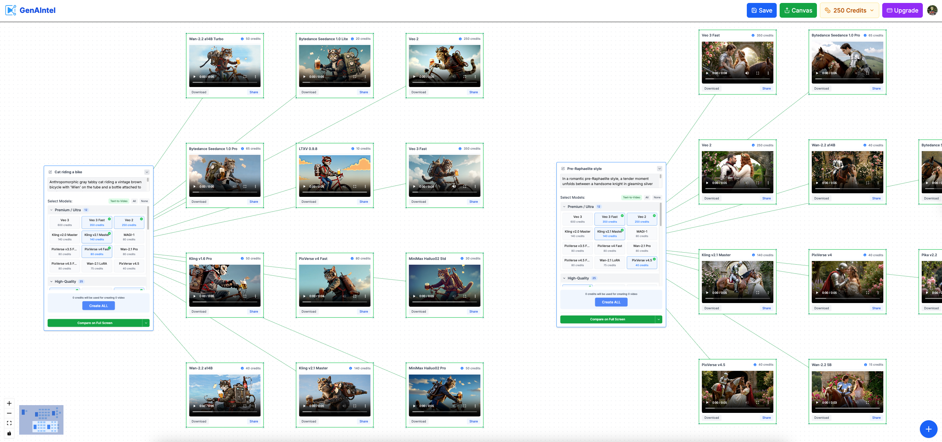Show info for Wan-2.2 5B credits
Image resolution: width=942 pixels, height=442 pixels.
[x=865, y=365]
